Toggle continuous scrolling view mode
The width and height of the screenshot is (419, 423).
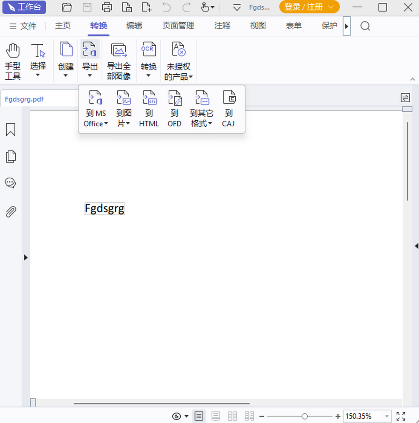pos(216,416)
